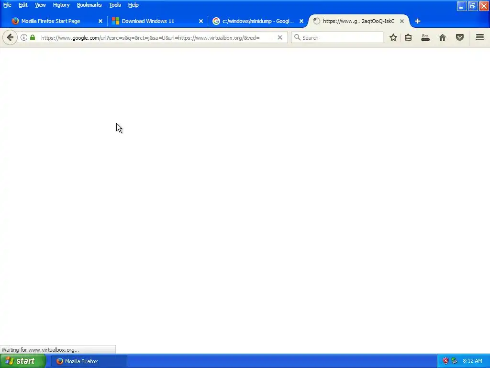Open the Tools menu
This screenshot has width=490, height=368.
(115, 5)
